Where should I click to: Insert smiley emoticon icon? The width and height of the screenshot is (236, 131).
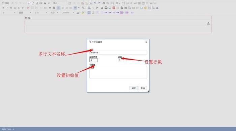coord(145,8)
